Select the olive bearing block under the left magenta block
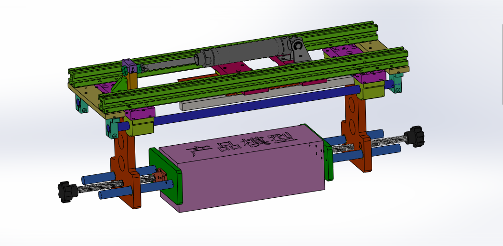The image size is (503, 246). tap(140, 126)
